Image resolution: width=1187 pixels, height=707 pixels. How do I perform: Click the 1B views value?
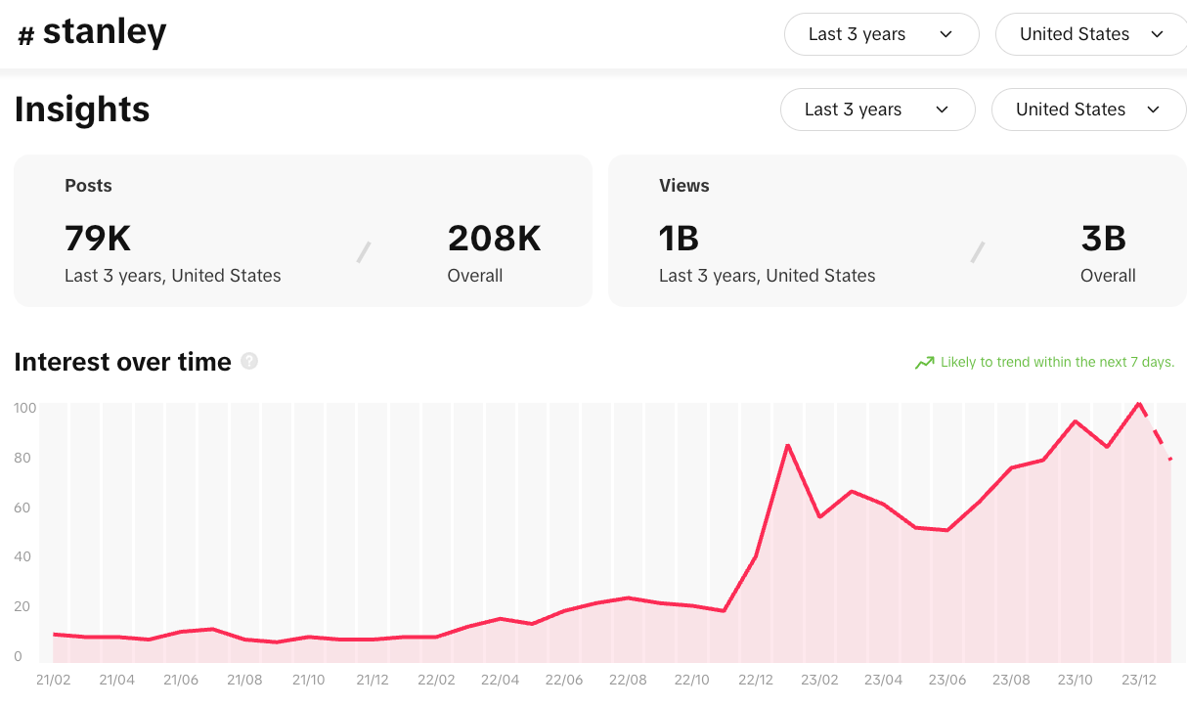coord(680,238)
